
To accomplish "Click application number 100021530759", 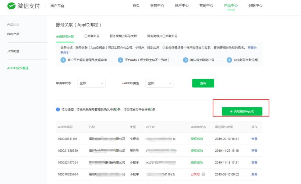I will [x=68, y=151].
